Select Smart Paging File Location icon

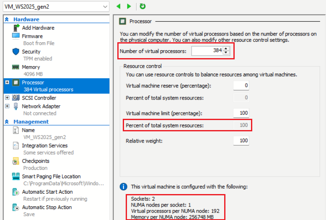(x=16, y=177)
